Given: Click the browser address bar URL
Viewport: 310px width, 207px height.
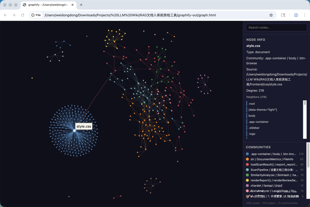Looking at the screenshot, I should click(129, 15).
